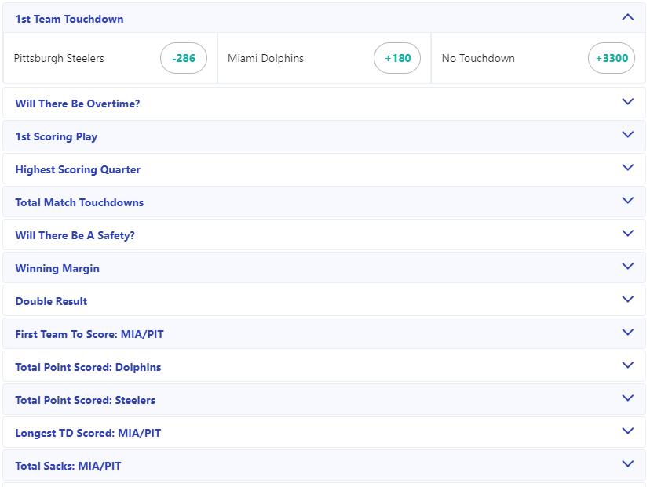The width and height of the screenshot is (650, 487).
Task: Expand Total Match Touchdowns chevron
Action: pyautogui.click(x=627, y=200)
